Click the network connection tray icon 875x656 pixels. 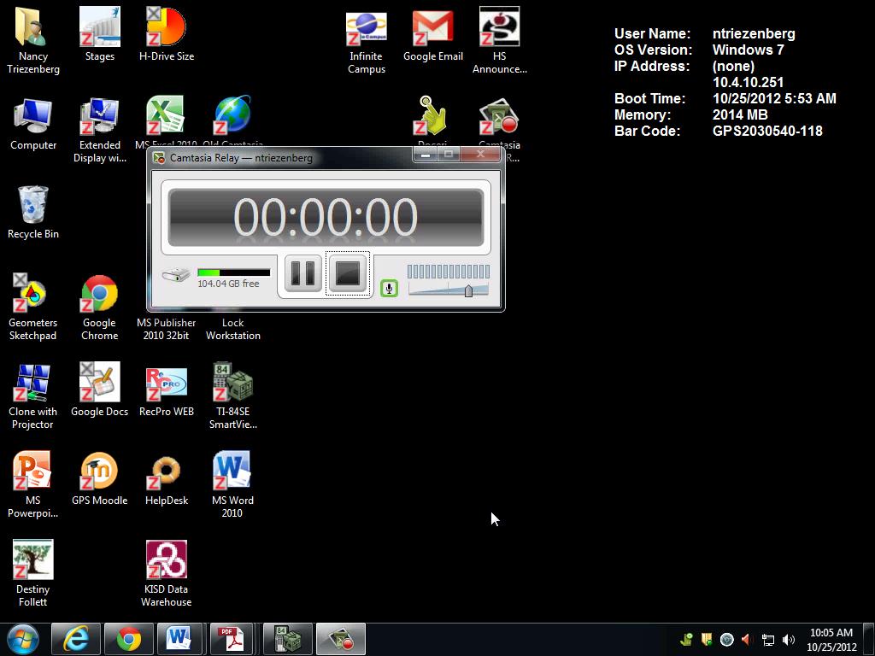coord(768,640)
